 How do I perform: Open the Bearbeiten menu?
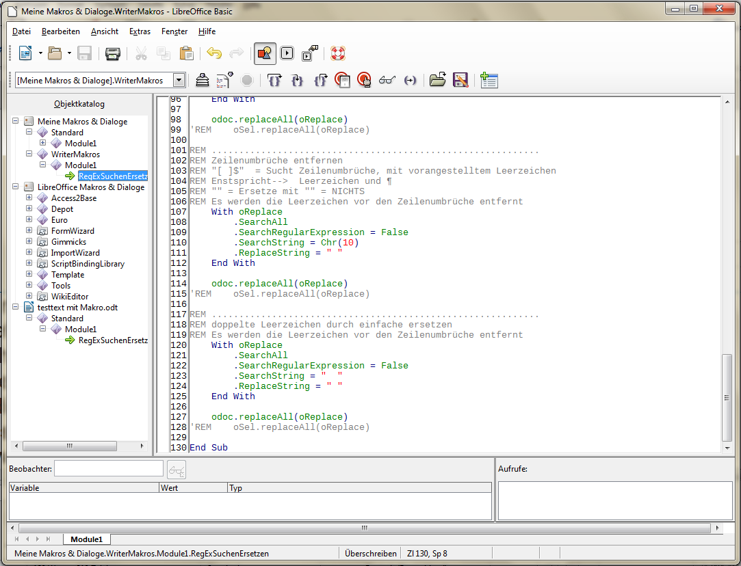(60, 31)
